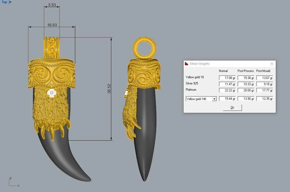Click the x-y axis indicator icon
Image resolution: width=290 pixels, height=192 pixels.
tap(14, 182)
